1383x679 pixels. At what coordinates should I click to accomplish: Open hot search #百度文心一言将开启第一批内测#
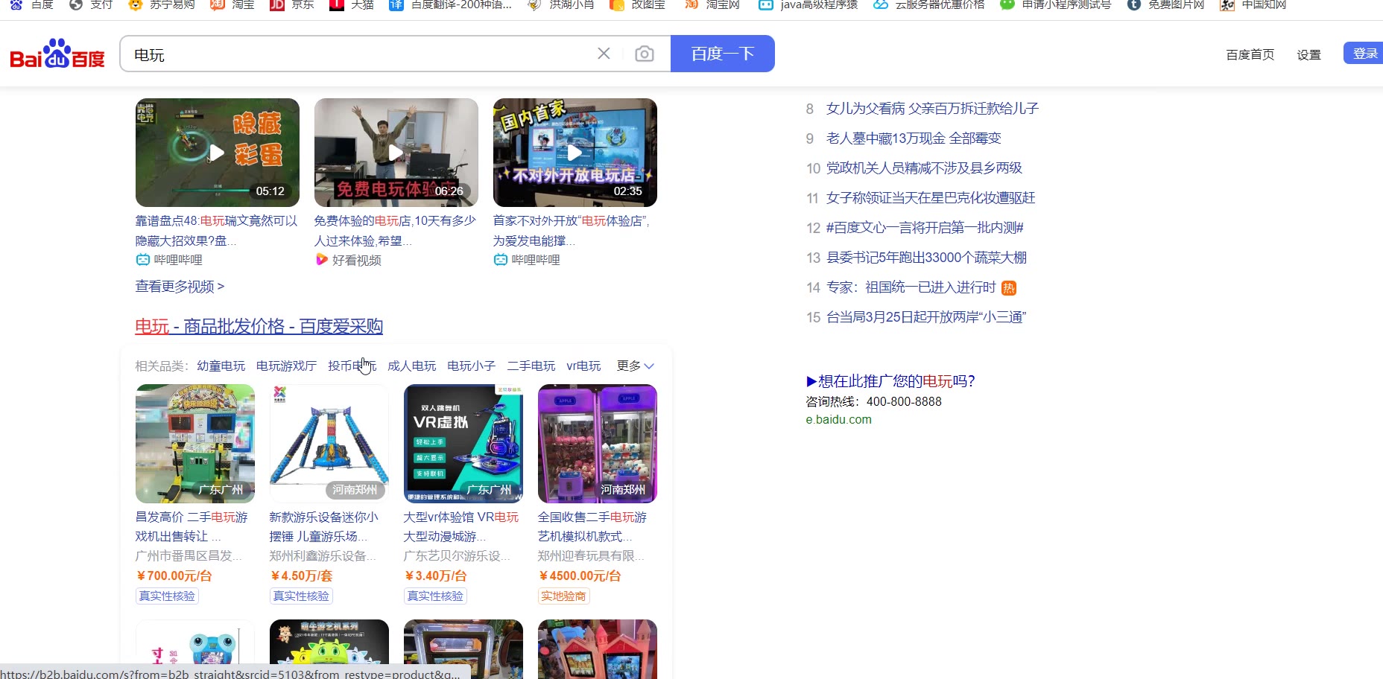(x=925, y=228)
